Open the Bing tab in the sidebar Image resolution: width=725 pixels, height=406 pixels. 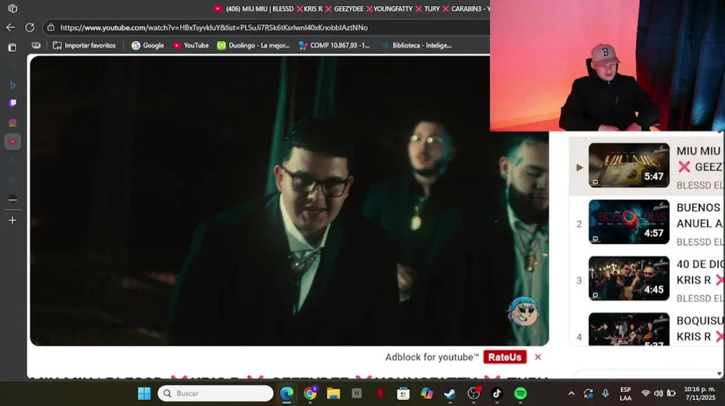[x=12, y=85]
